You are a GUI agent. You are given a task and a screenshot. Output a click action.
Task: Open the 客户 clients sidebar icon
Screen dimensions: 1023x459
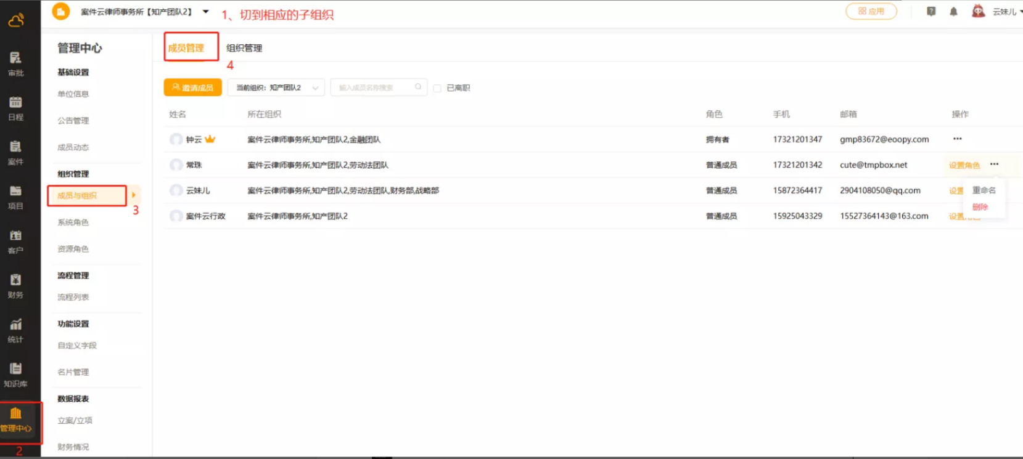(15, 241)
